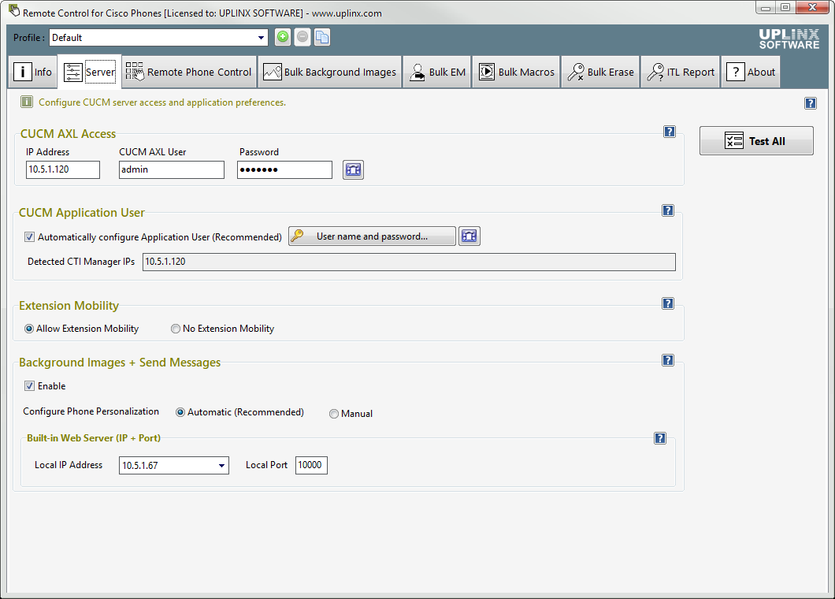Click into the Password field
The height and width of the screenshot is (599, 835).
(x=284, y=169)
